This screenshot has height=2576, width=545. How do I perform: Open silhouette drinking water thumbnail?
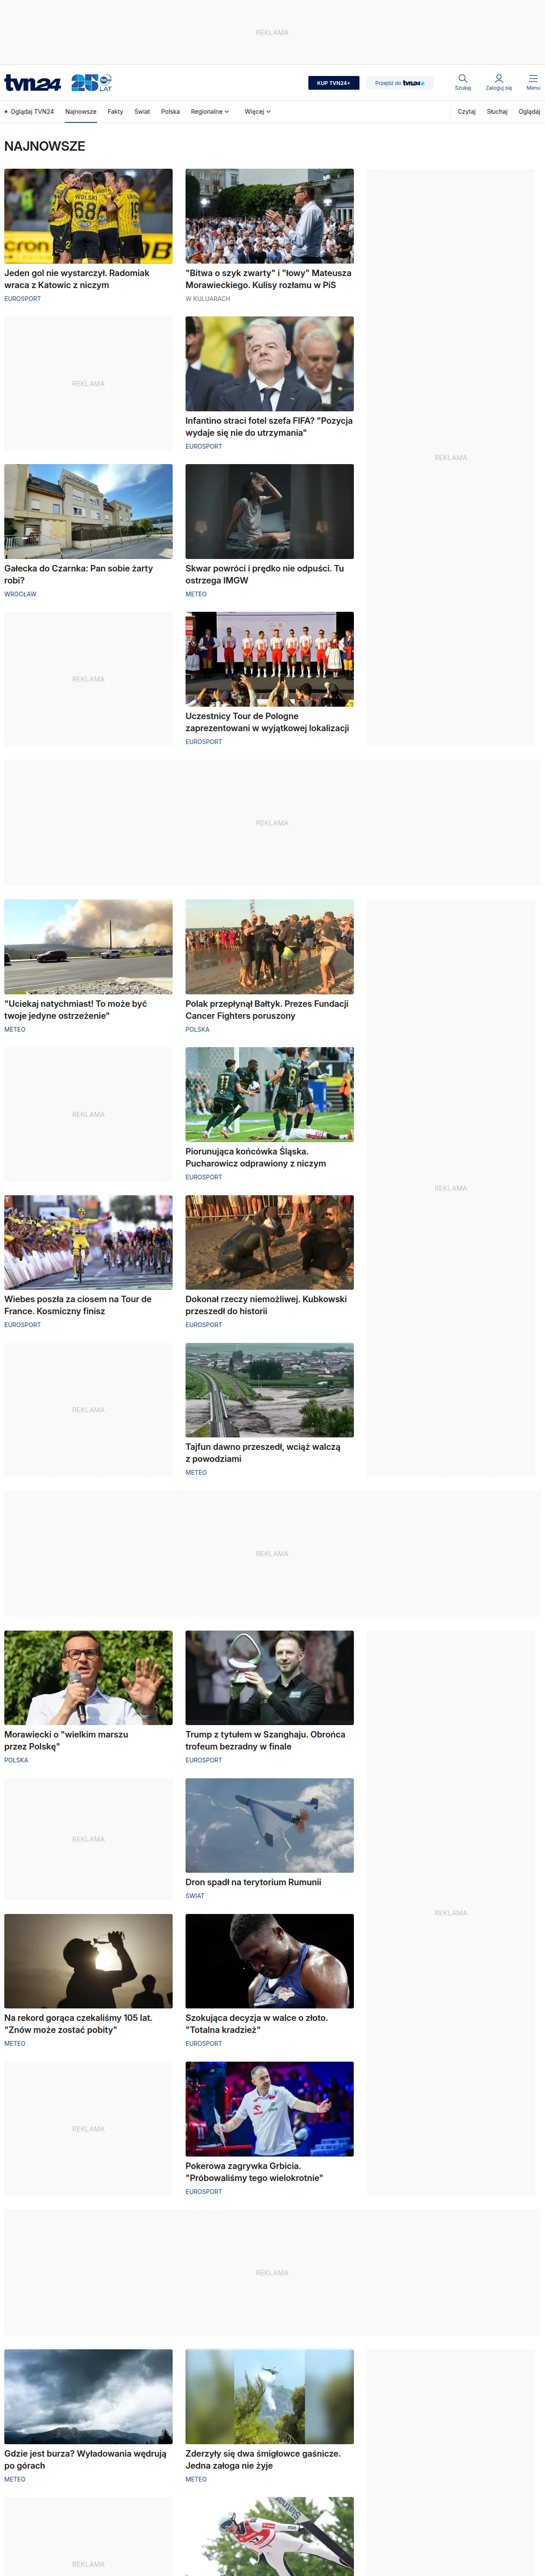(88, 1961)
